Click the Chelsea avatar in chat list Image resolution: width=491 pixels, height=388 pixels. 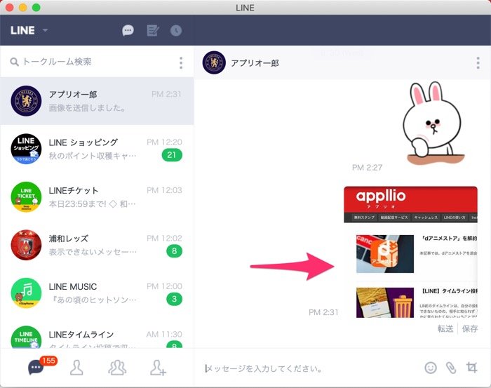pyautogui.click(x=27, y=101)
